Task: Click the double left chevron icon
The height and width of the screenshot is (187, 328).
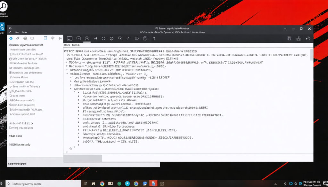Action: tap(18, 38)
